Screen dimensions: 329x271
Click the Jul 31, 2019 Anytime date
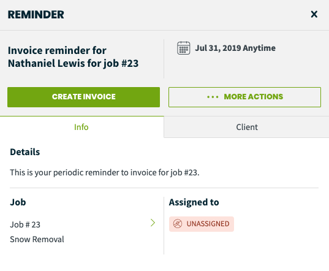(x=235, y=48)
